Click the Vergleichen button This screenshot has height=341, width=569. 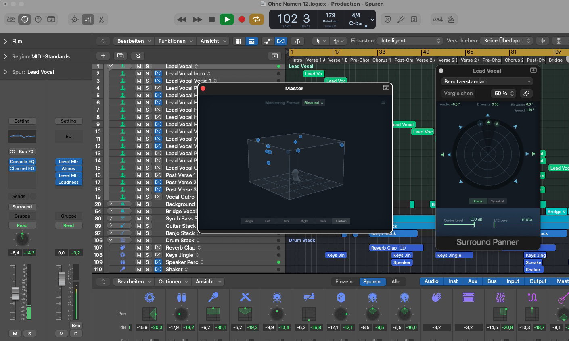[458, 93]
